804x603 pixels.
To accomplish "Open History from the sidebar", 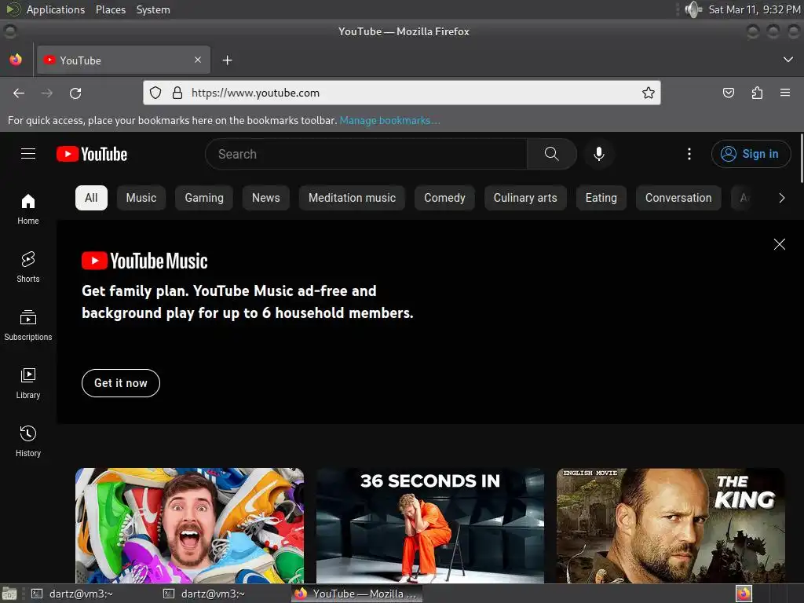I will click(x=28, y=441).
